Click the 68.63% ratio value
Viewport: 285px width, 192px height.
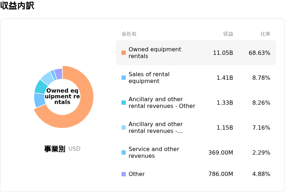coord(259,53)
